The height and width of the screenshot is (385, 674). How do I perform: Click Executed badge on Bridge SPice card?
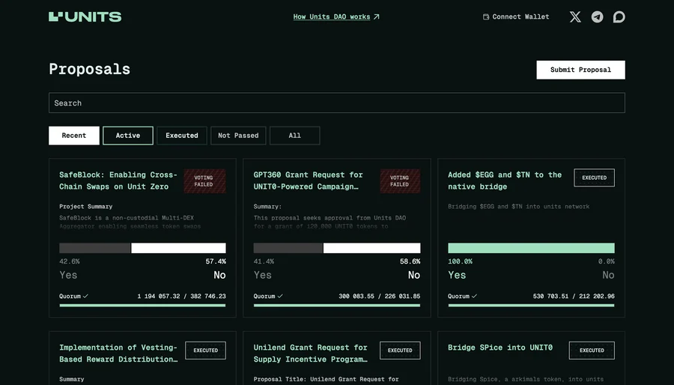[x=592, y=351]
